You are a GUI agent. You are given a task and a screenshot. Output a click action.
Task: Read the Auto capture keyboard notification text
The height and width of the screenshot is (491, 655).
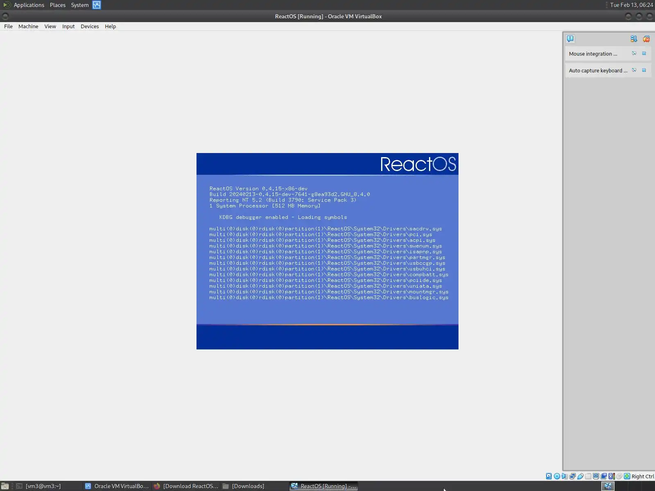pyautogui.click(x=598, y=70)
